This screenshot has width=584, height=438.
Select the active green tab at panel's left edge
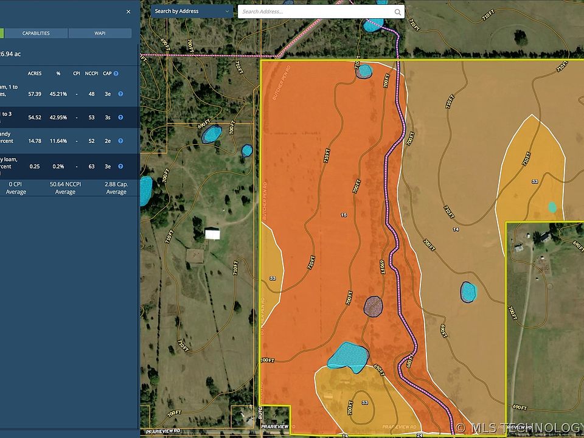coord(2,33)
